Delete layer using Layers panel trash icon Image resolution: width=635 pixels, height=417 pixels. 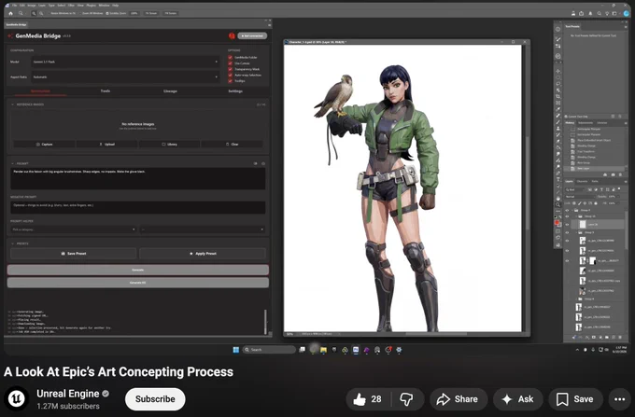click(620, 337)
